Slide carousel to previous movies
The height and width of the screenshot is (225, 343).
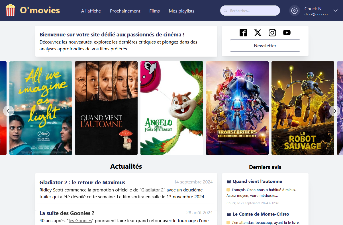click(x=9, y=111)
